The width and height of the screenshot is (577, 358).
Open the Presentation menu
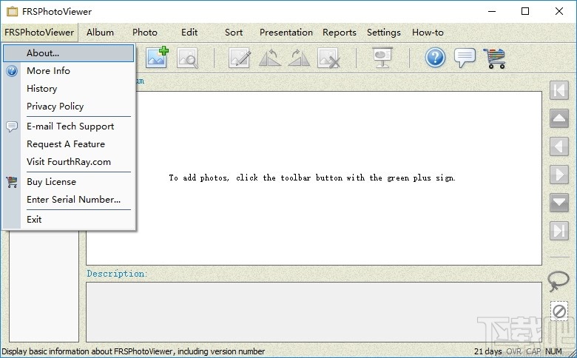286,33
